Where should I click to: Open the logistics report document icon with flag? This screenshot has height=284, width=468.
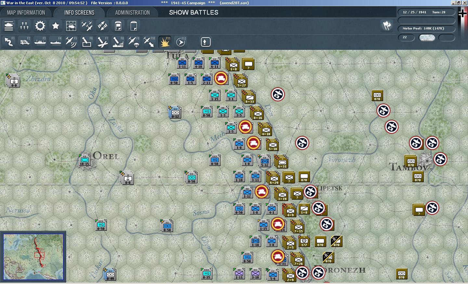[x=118, y=26]
